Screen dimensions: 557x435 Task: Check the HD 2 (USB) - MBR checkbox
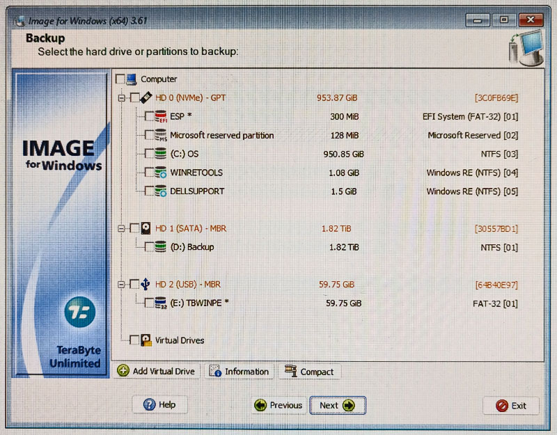click(x=134, y=284)
